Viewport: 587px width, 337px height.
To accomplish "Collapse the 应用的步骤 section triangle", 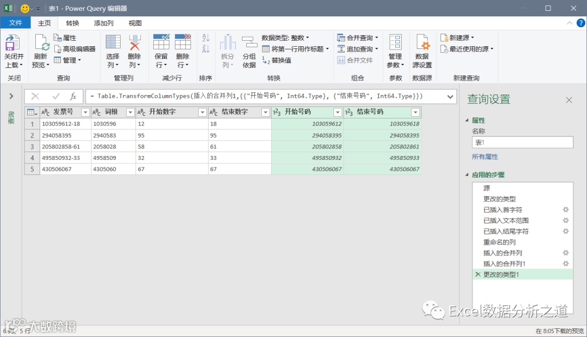I will point(467,174).
